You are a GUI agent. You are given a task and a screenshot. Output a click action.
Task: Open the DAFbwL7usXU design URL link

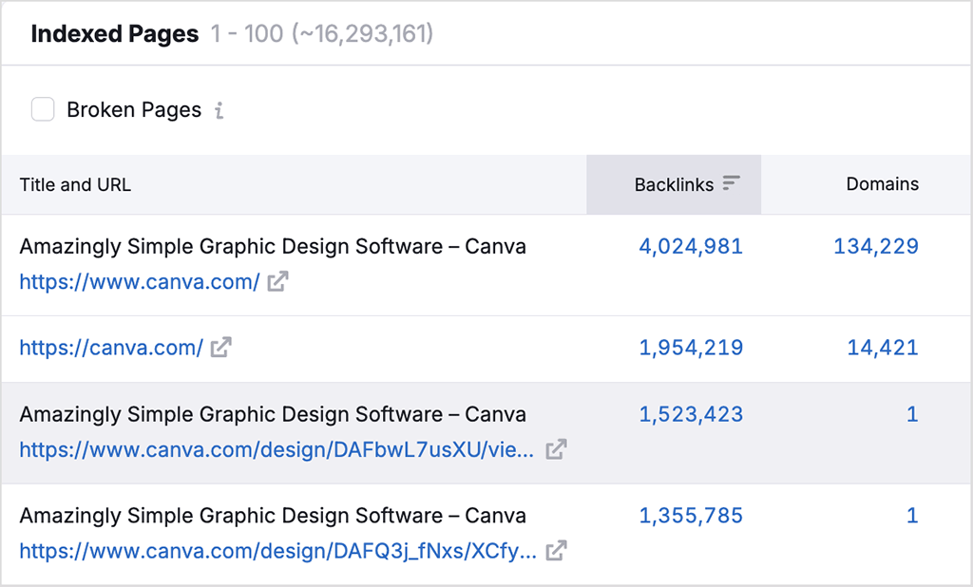tap(277, 449)
